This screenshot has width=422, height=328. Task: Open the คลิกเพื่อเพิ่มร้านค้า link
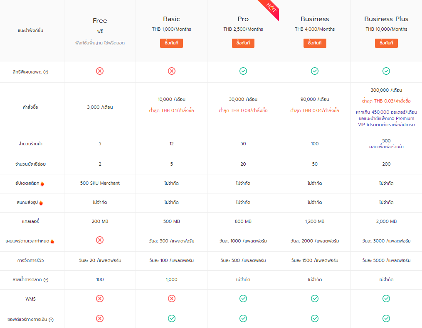tap(386, 147)
